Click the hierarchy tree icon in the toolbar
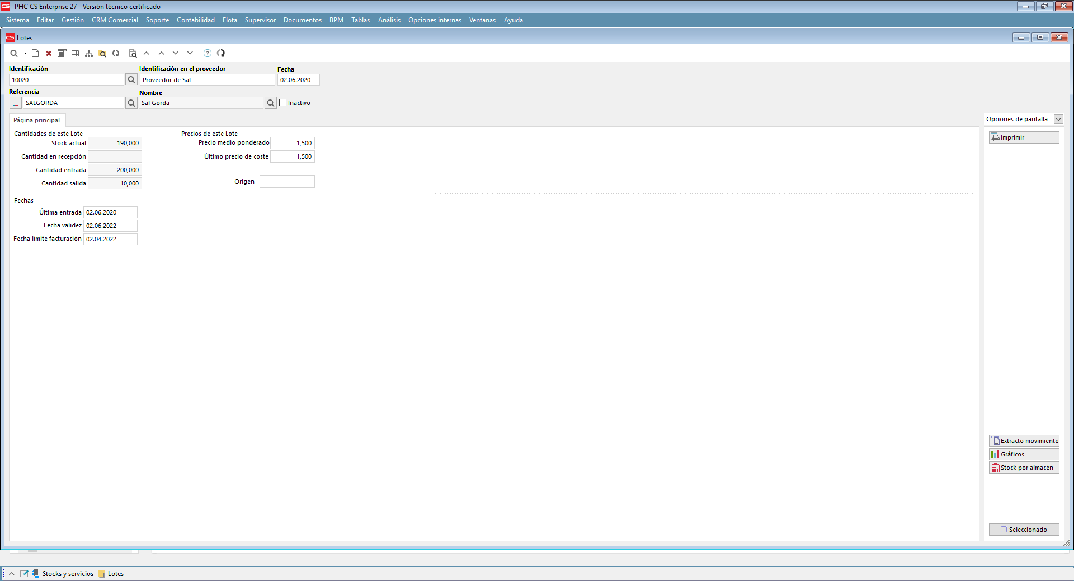 pyautogui.click(x=89, y=53)
